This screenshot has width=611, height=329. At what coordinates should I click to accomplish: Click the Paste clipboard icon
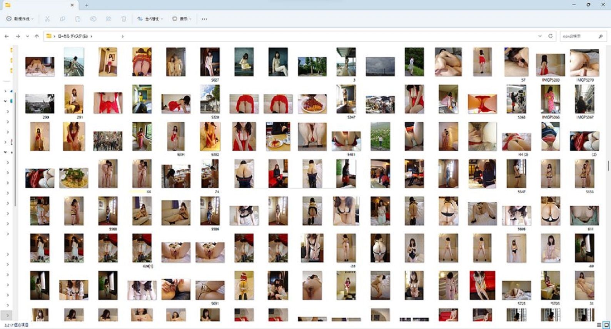pyautogui.click(x=78, y=19)
